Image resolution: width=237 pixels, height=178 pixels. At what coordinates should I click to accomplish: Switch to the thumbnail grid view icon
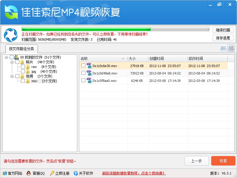click(x=231, y=48)
